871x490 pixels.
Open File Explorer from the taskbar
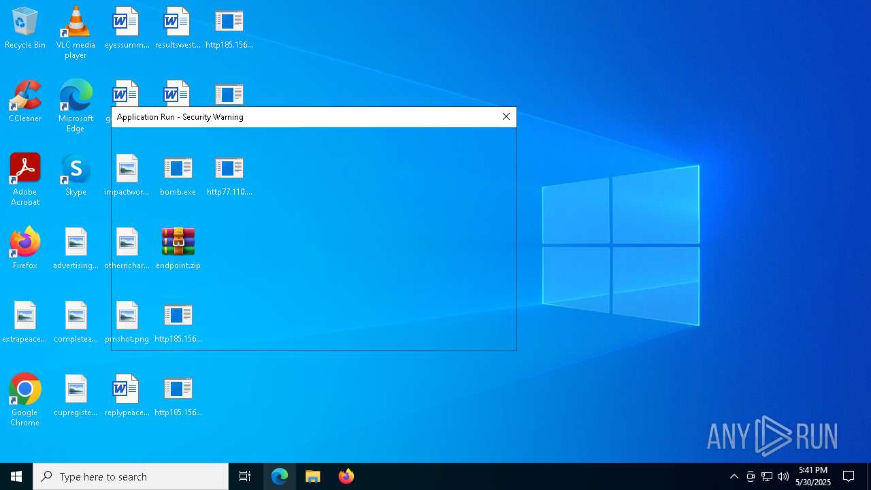tap(313, 476)
